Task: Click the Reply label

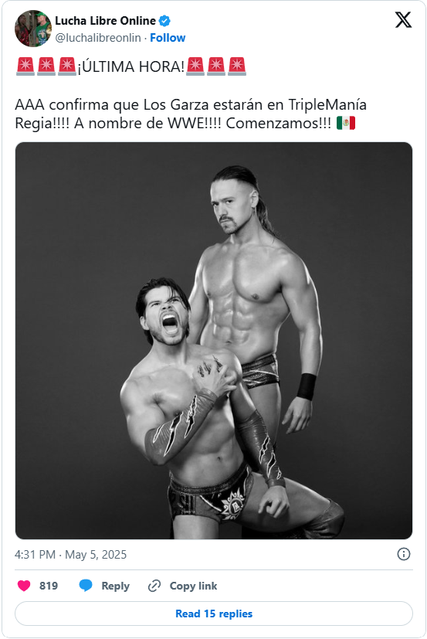Action: coord(115,586)
